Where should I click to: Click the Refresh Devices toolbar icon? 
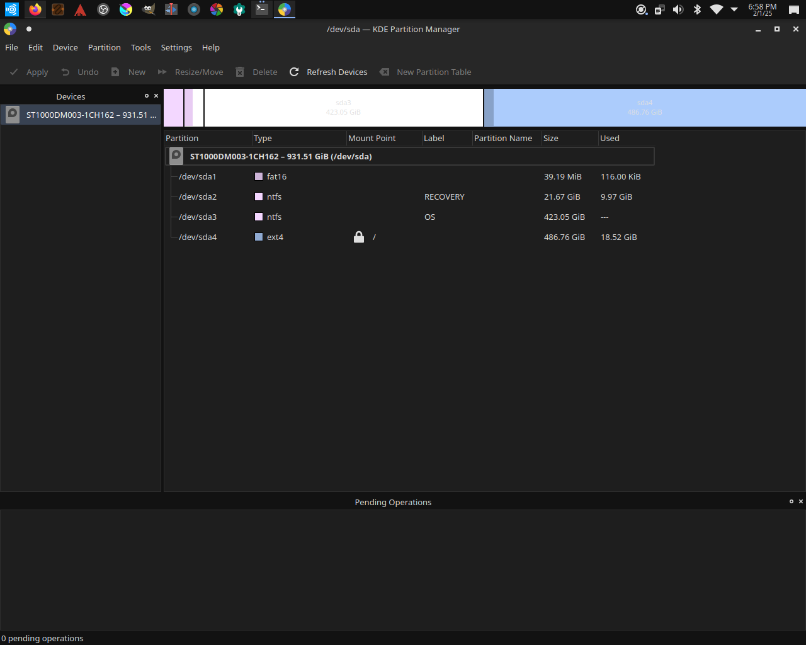pos(294,72)
